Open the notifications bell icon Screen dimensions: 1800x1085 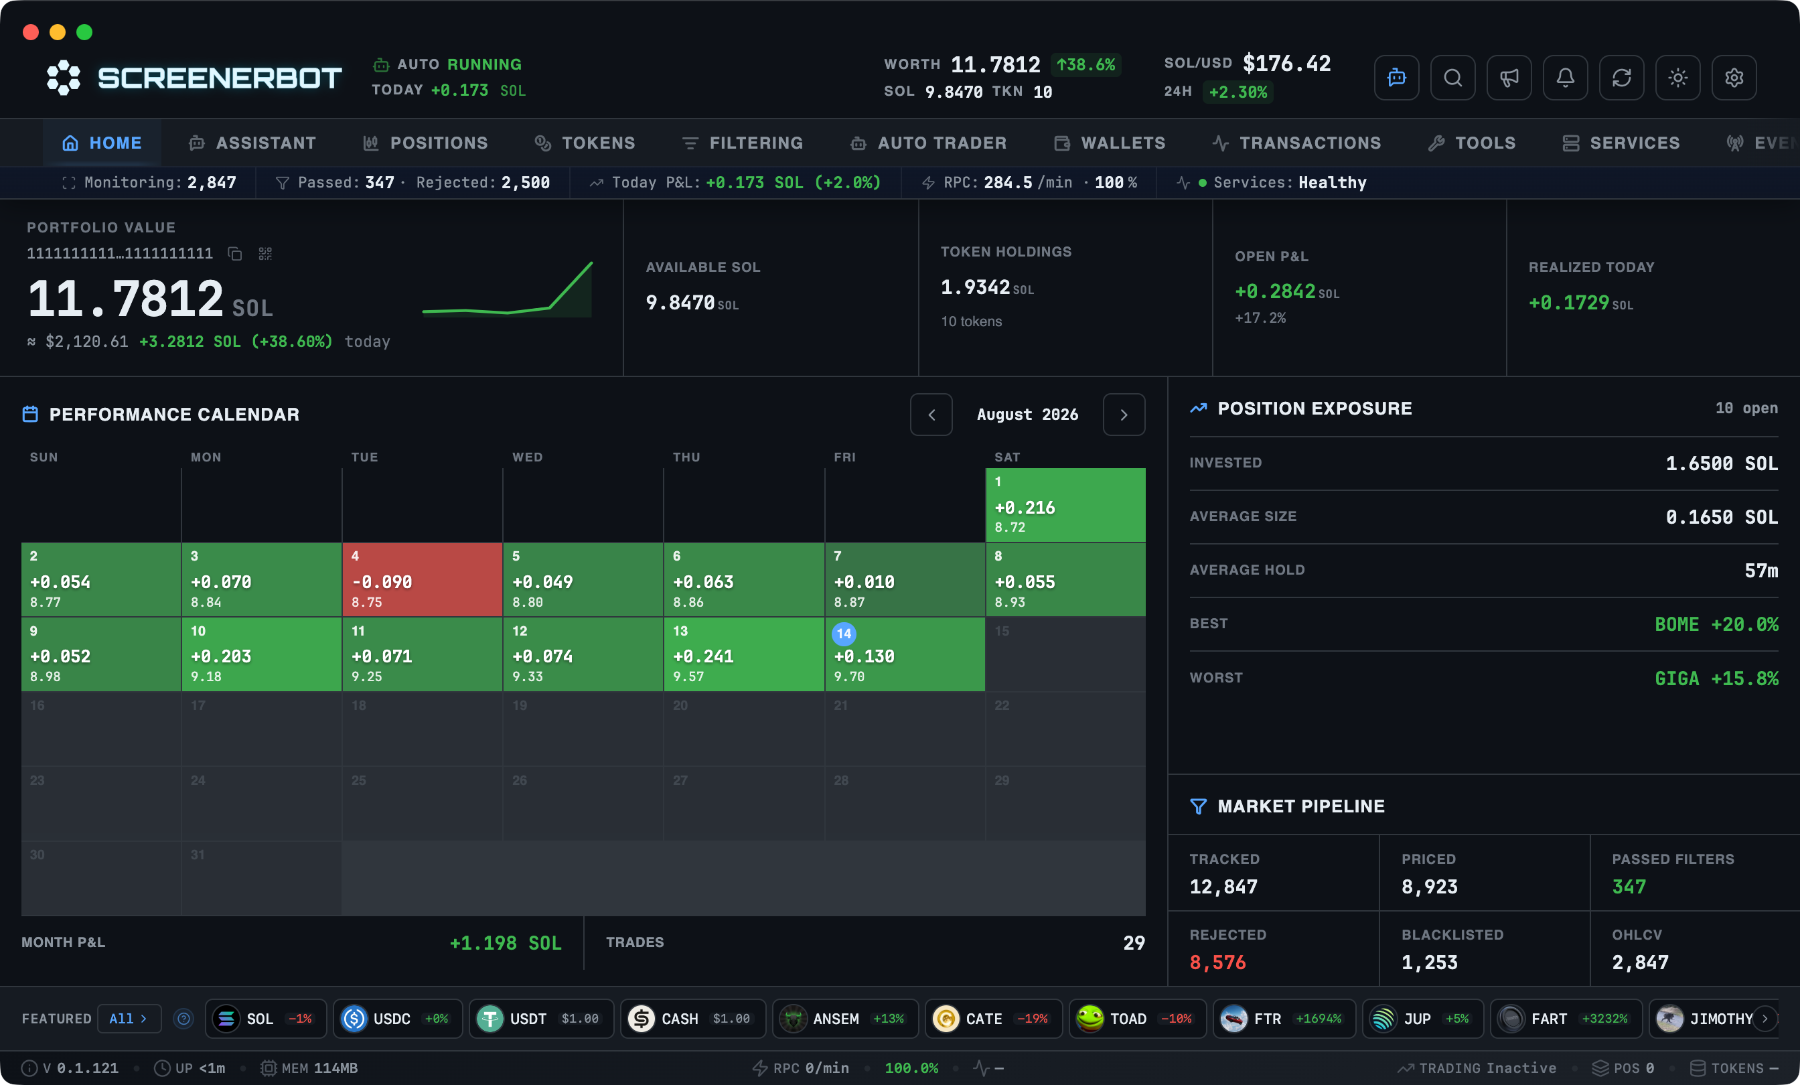[x=1565, y=78]
